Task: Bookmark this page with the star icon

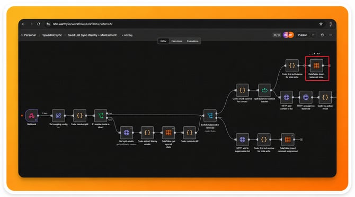Action: 321,24
